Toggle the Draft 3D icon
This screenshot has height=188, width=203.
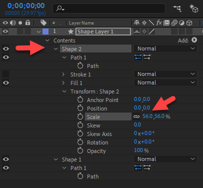[x=193, y=8]
